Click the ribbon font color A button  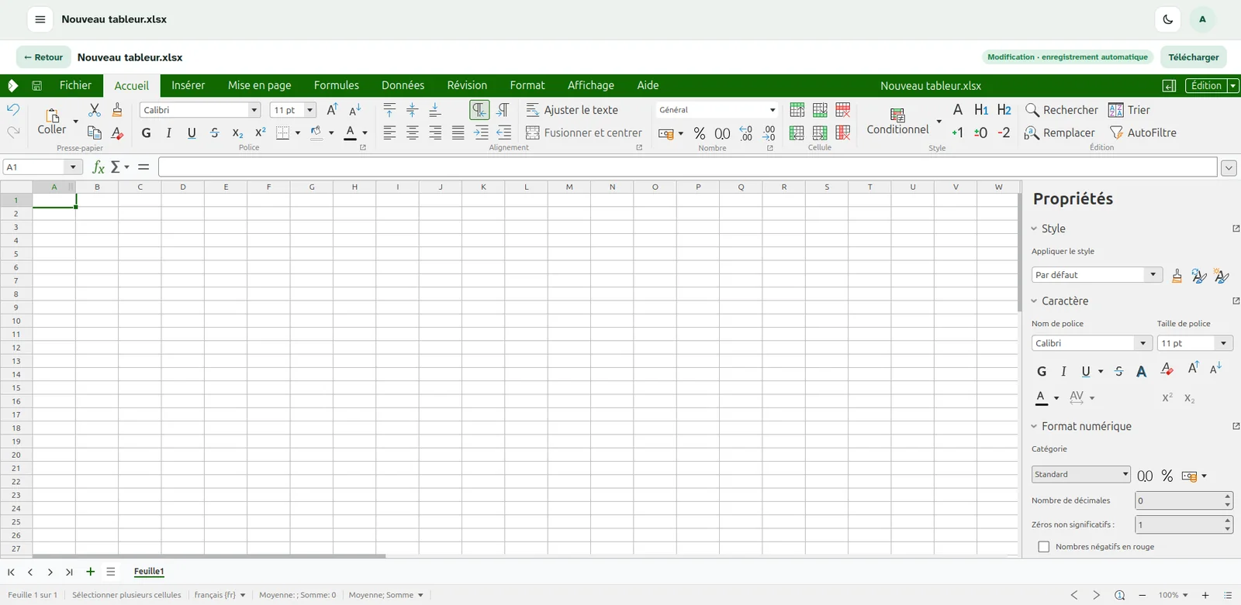[350, 132]
